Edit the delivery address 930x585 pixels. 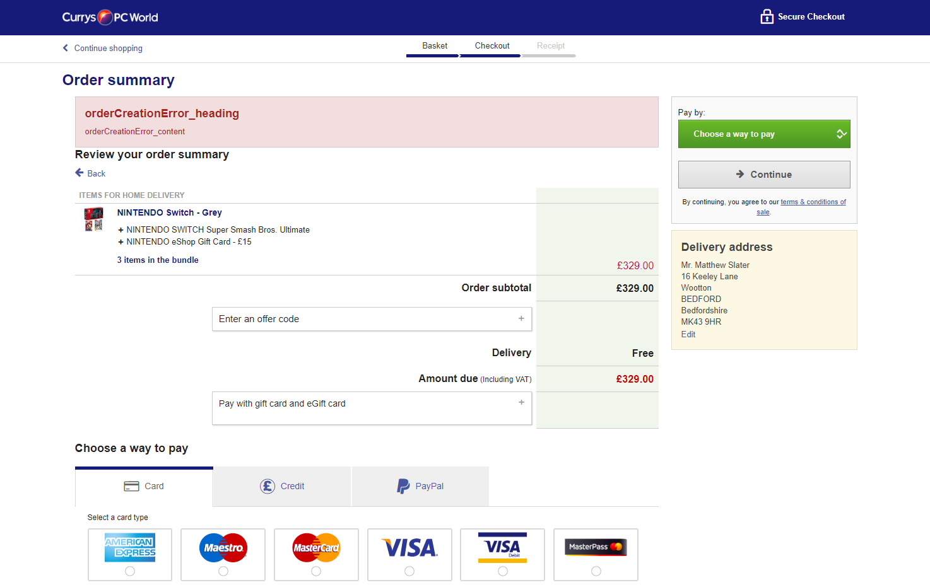click(688, 334)
